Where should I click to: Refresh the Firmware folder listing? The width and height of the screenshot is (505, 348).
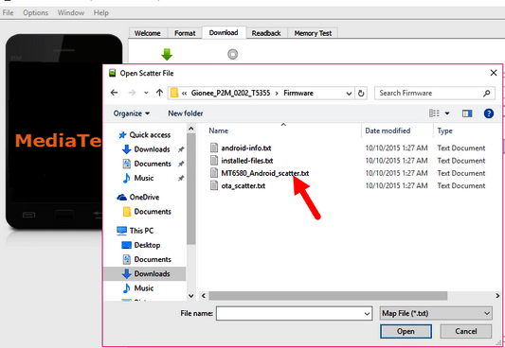coord(361,94)
